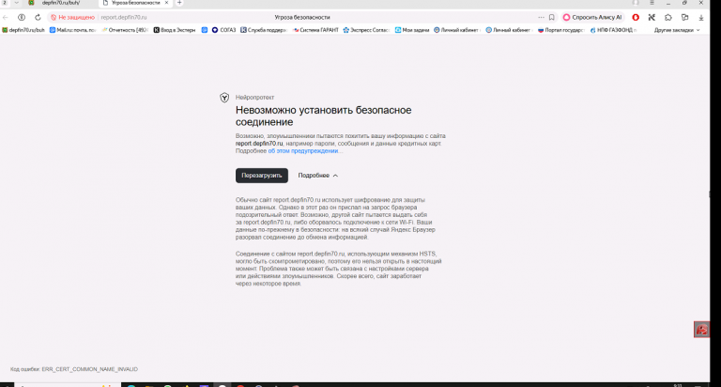The height and width of the screenshot is (387, 721).
Task: Open the depfin70.ru/buh bookmark
Action: pyautogui.click(x=23, y=30)
